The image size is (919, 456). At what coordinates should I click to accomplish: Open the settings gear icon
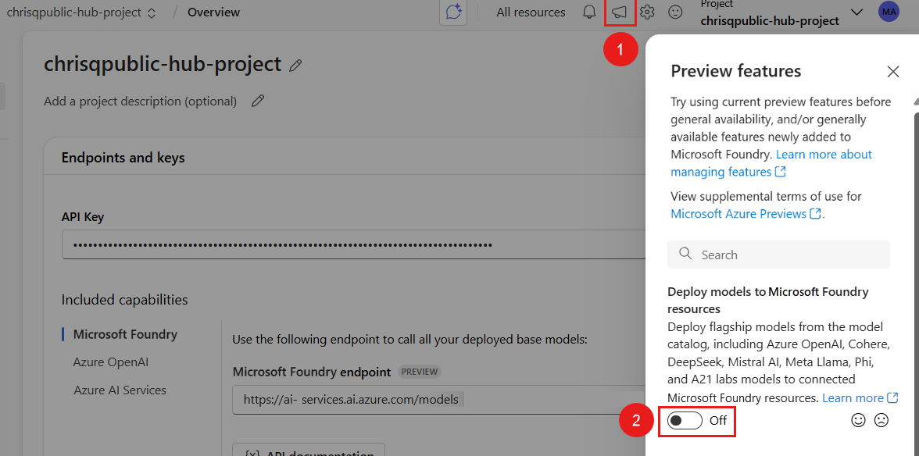[647, 12]
